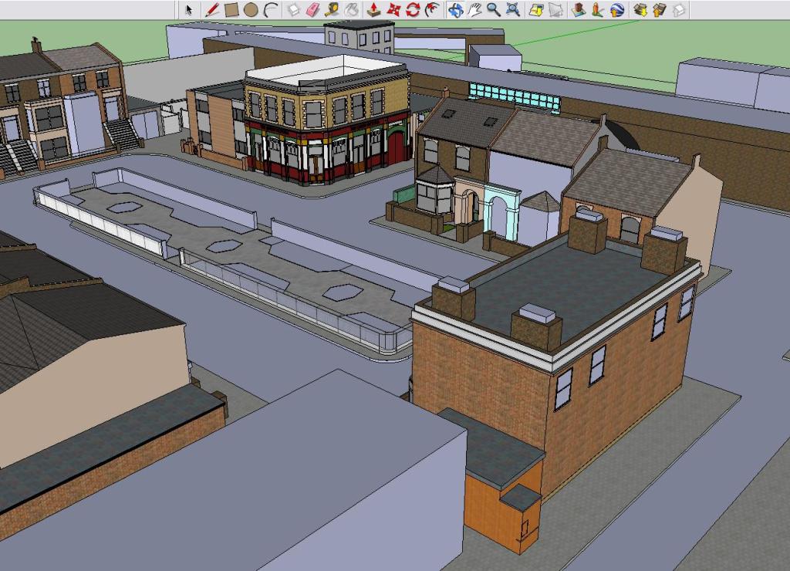Select the Rectangle drawing tool
Screen dimensions: 790x571
point(231,10)
